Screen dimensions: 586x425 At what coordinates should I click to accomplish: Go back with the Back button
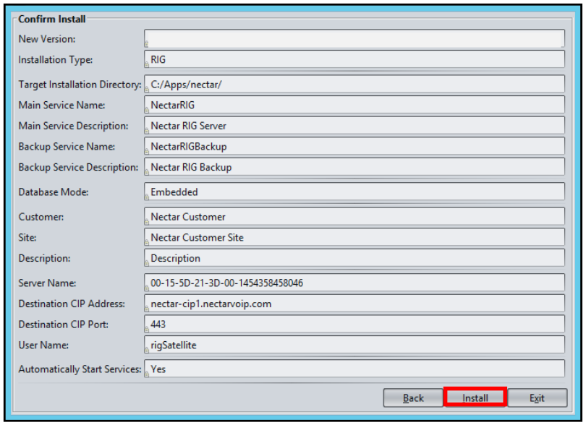pyautogui.click(x=413, y=398)
